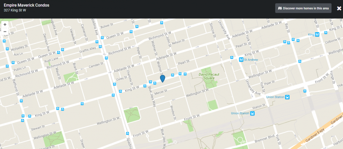Screen dimensions: 343x149
Task: Click transit stop on Front St W near Spadina
Action: click(x=127, y=133)
